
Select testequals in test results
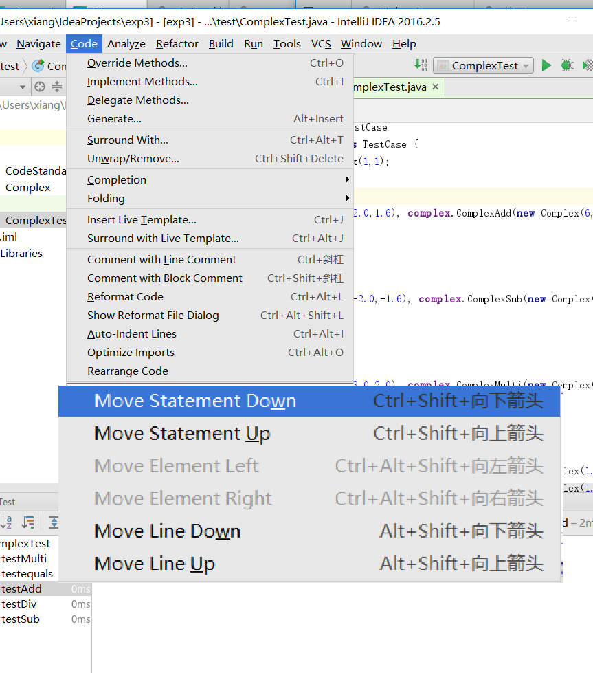27,574
